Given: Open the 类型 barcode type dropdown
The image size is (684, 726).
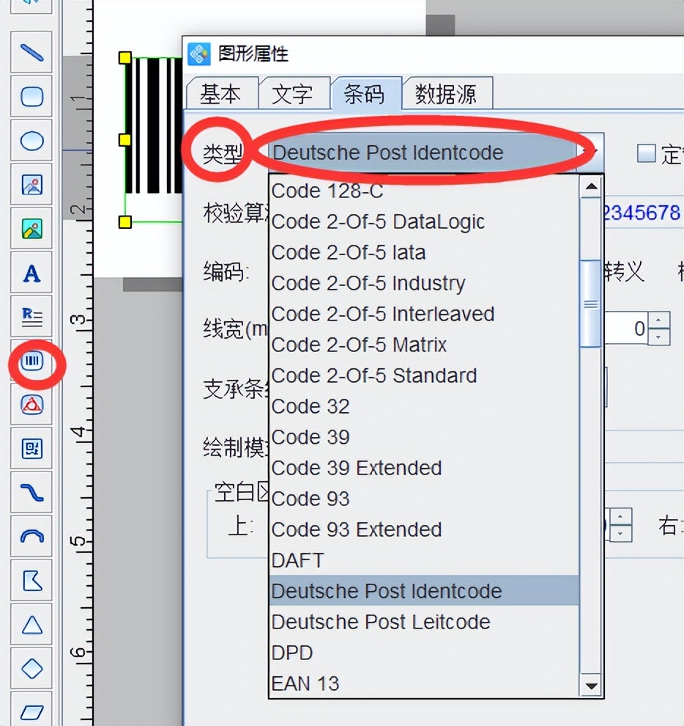Looking at the screenshot, I should [x=590, y=152].
